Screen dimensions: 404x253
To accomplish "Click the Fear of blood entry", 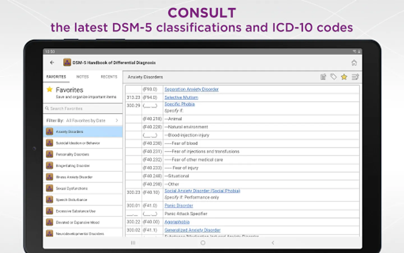I will (181, 143).
